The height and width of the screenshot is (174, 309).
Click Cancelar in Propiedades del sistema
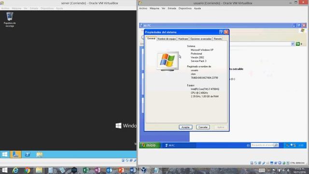[203, 127]
